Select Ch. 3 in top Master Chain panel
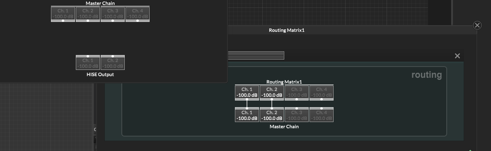 [113, 14]
